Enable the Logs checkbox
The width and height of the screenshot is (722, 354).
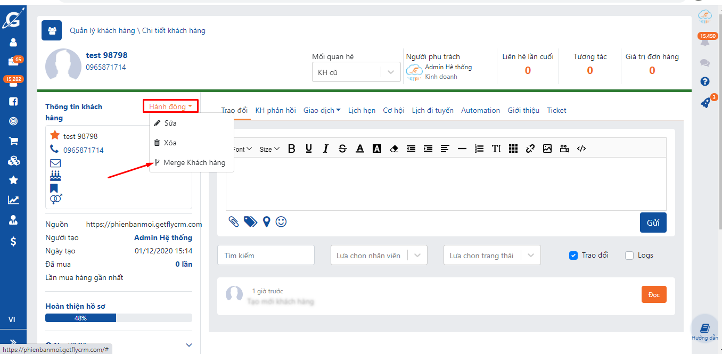point(629,256)
